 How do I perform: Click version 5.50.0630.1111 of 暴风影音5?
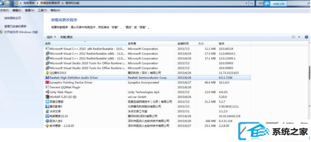[x=229, y=106]
